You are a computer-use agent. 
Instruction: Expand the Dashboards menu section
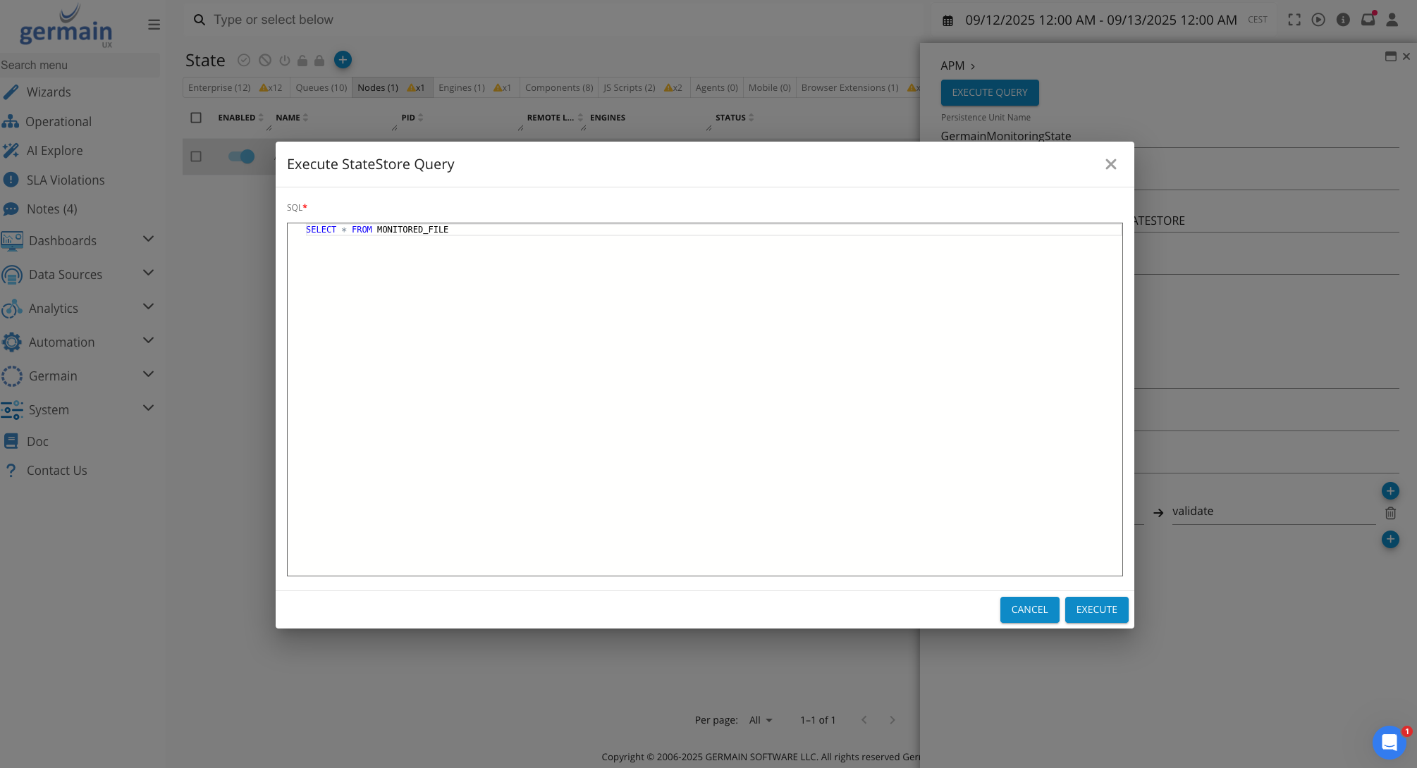(148, 240)
